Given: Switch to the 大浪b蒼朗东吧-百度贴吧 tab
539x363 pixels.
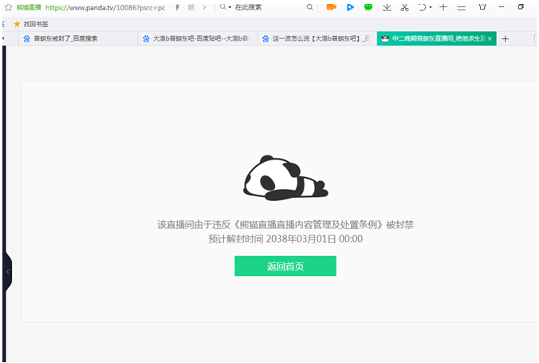Looking at the screenshot, I should [197, 38].
